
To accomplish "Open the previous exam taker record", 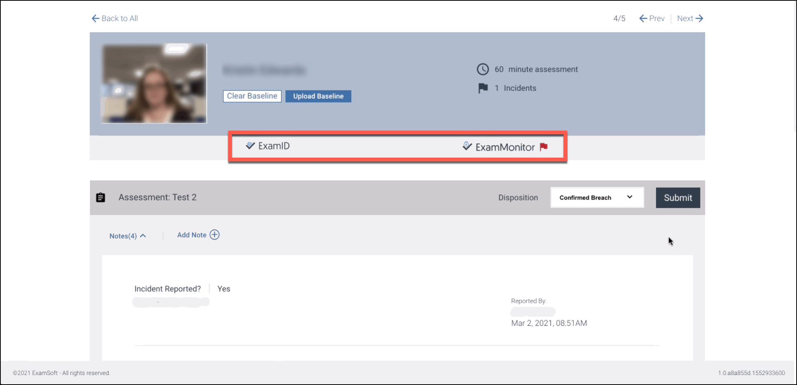I will [x=652, y=18].
